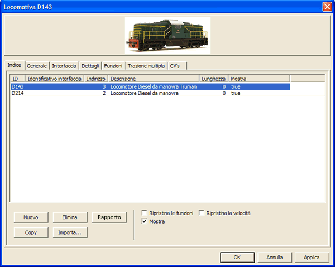Open the Trazione multipla tab
The width and height of the screenshot is (335, 267).
click(146, 66)
